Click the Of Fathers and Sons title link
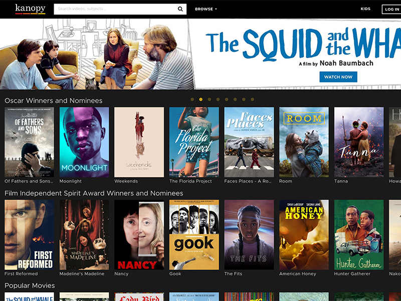The image size is (401, 301). 29,181
